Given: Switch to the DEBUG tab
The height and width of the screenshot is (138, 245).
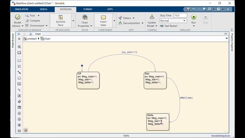Looking at the screenshot, I should click(x=44, y=9).
